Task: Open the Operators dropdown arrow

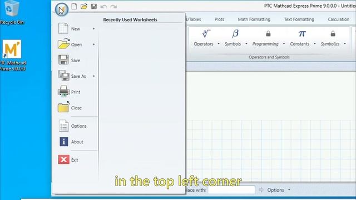Action: [x=219, y=43]
